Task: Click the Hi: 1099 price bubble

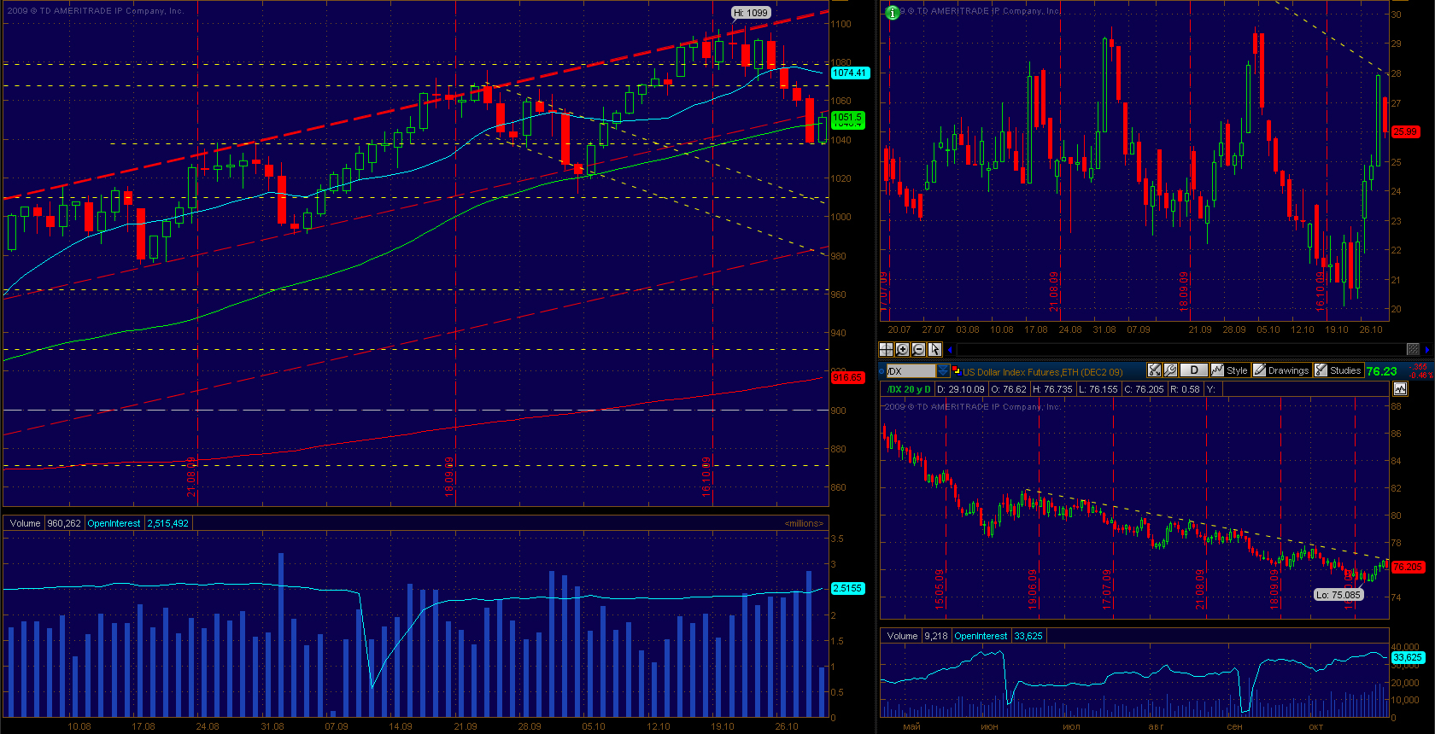Action: click(x=751, y=13)
